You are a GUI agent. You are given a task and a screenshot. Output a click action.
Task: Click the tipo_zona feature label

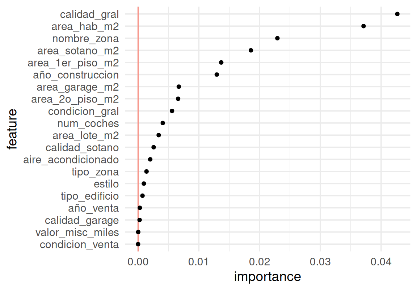(95, 171)
